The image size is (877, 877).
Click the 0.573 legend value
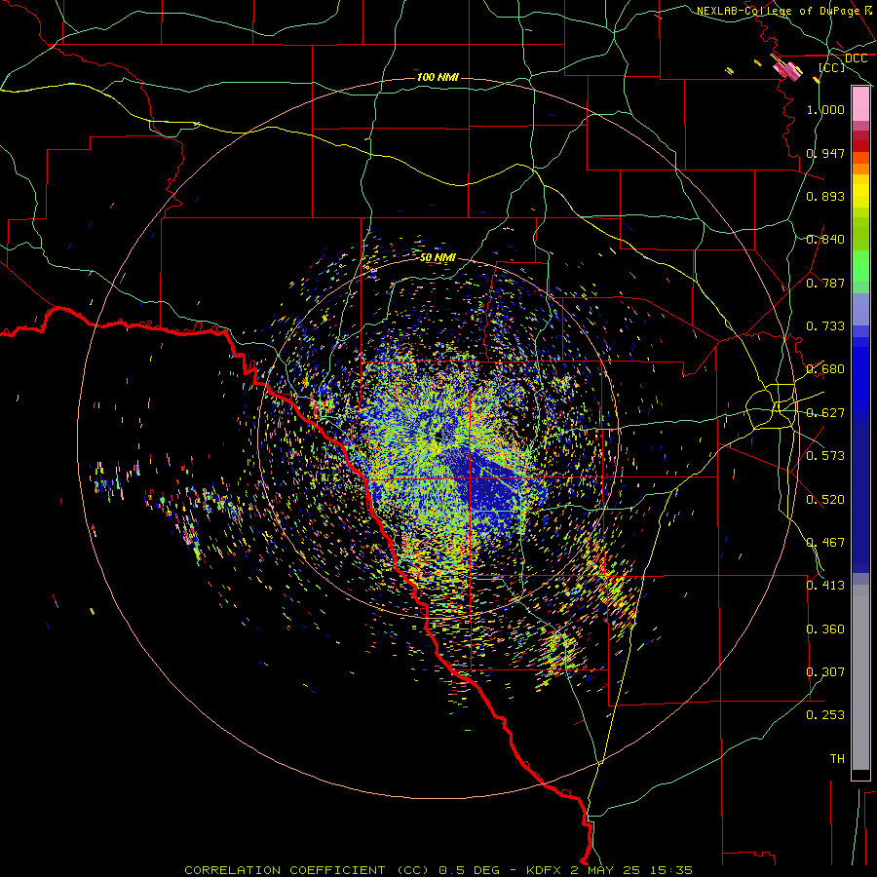pyautogui.click(x=825, y=455)
